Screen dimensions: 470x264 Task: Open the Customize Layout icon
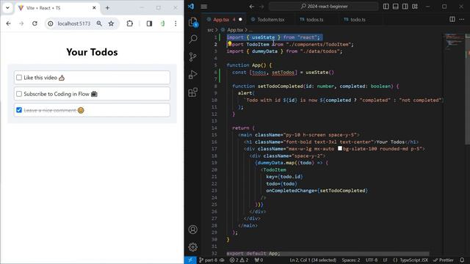[415, 7]
